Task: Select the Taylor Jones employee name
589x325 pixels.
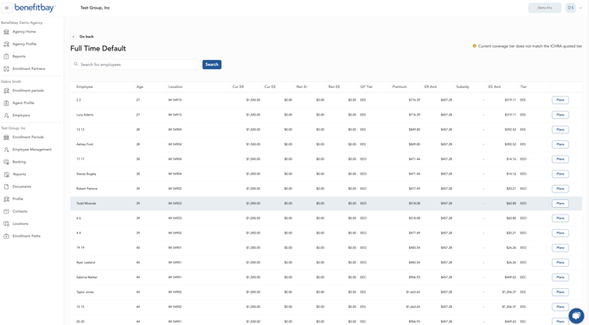Action: point(85,292)
